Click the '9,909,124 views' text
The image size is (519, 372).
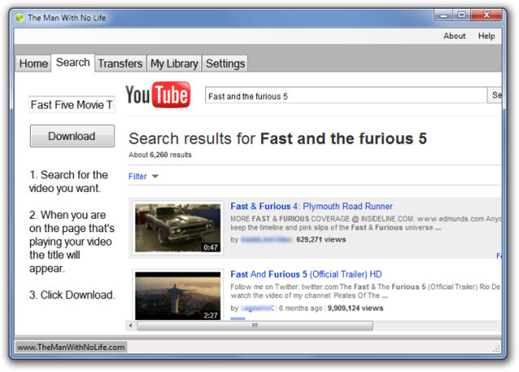pos(355,308)
